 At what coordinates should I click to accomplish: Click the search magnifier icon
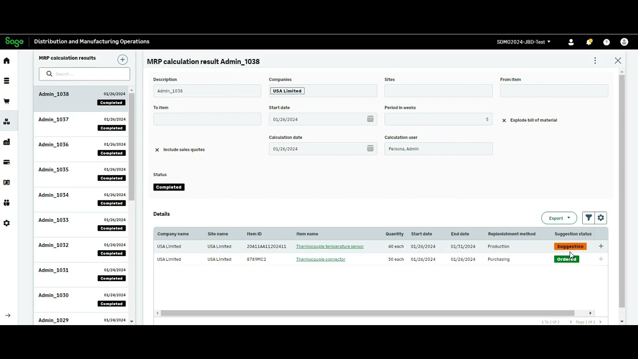pyautogui.click(x=49, y=74)
